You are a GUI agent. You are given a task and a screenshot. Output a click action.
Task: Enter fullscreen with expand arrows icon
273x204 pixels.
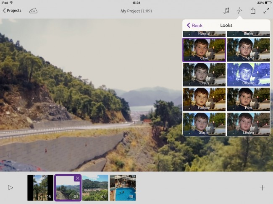coord(266,11)
